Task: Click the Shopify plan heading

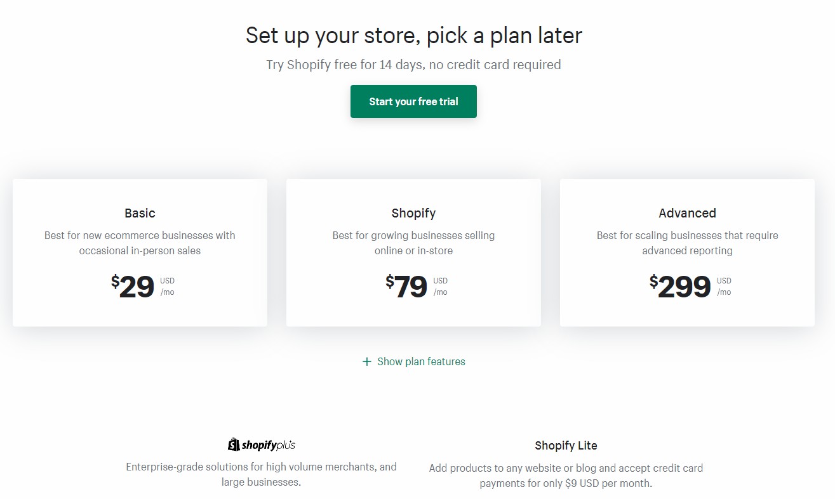Action: point(413,213)
